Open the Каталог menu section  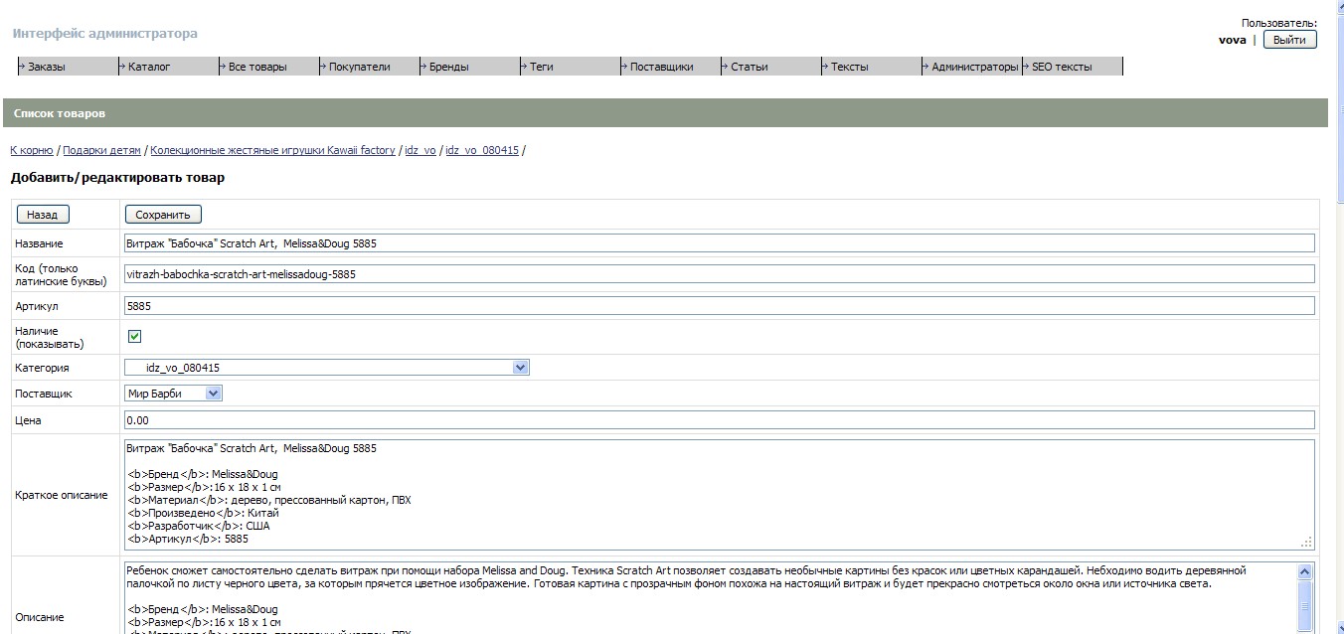[x=169, y=67]
